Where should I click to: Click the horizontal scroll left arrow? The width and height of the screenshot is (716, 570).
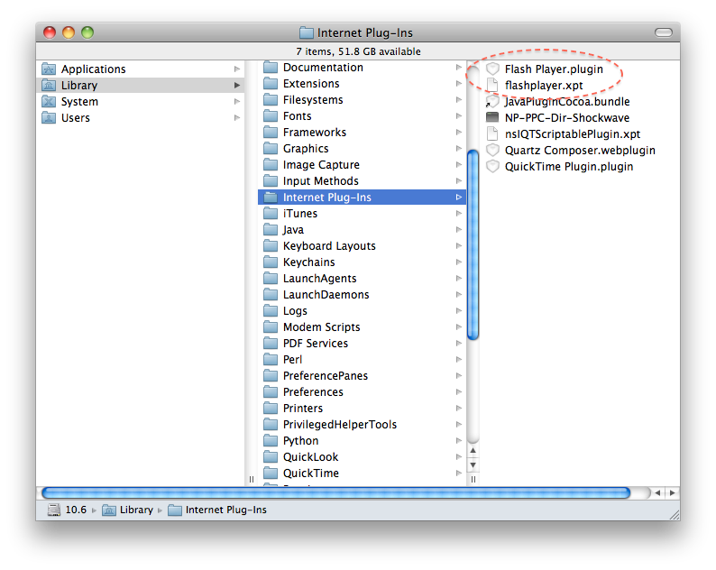point(657,492)
